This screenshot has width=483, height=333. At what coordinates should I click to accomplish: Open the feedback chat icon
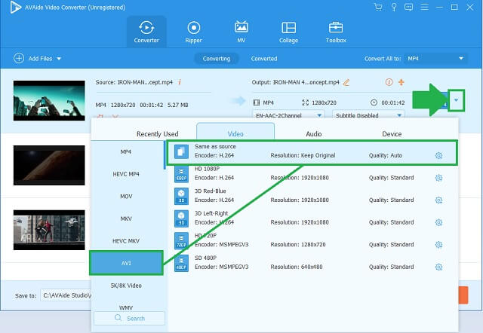coord(409,7)
